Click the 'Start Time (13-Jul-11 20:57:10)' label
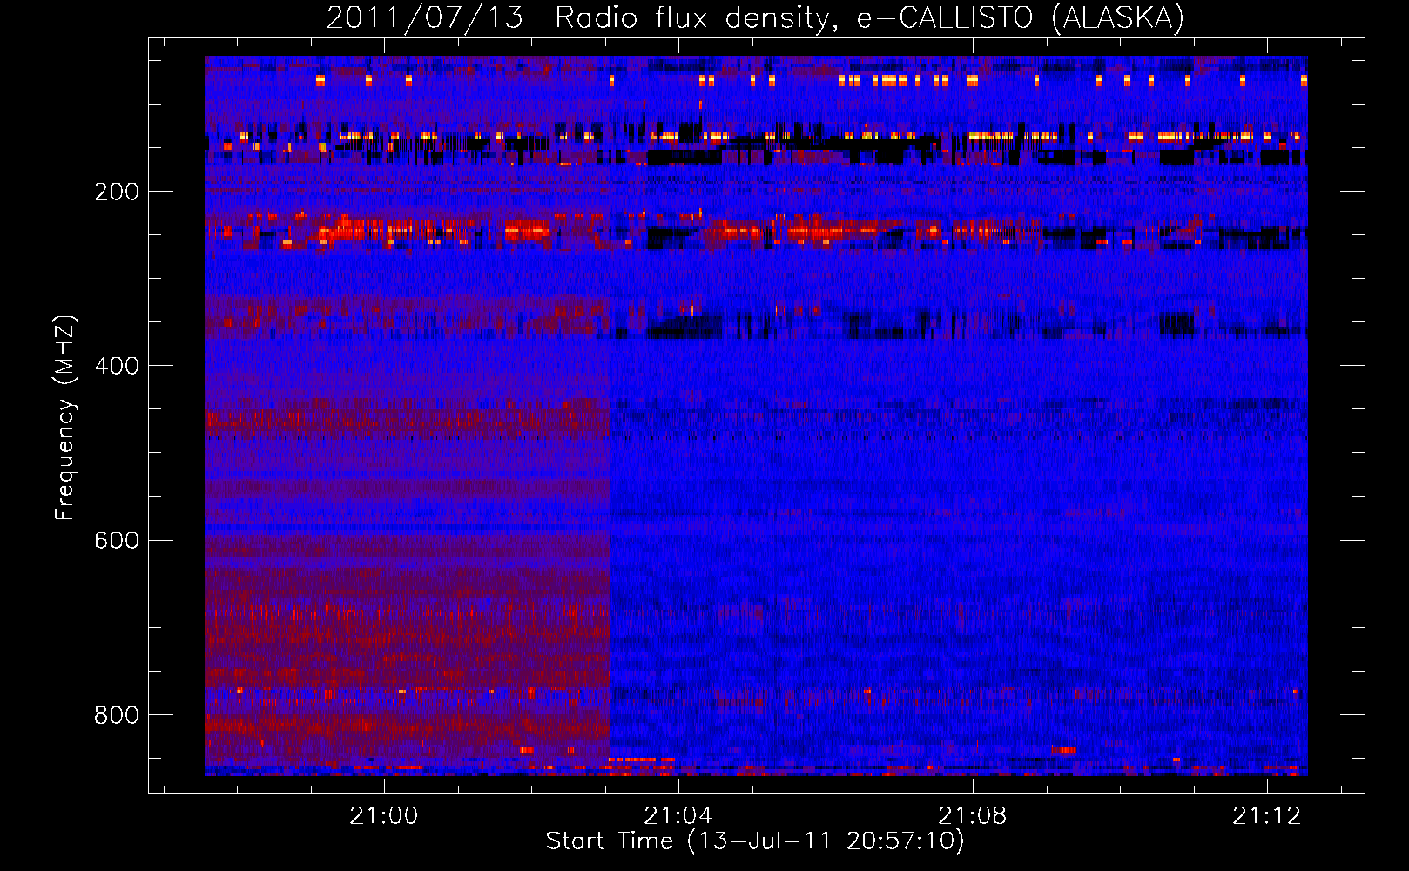 [755, 841]
